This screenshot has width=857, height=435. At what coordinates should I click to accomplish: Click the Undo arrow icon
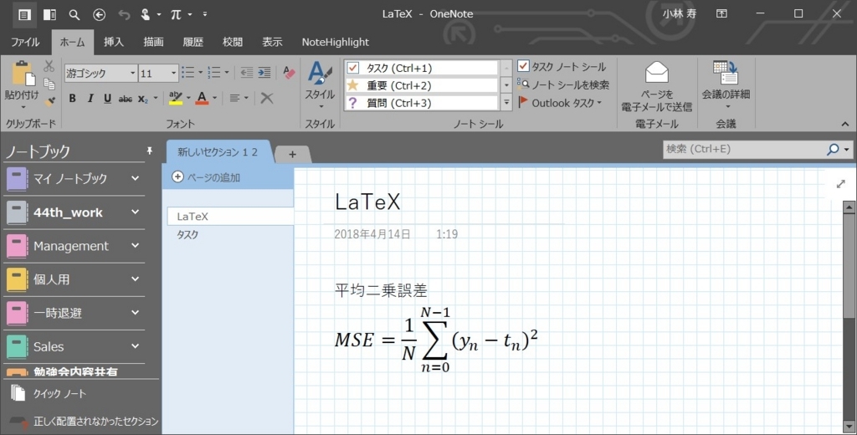click(124, 15)
